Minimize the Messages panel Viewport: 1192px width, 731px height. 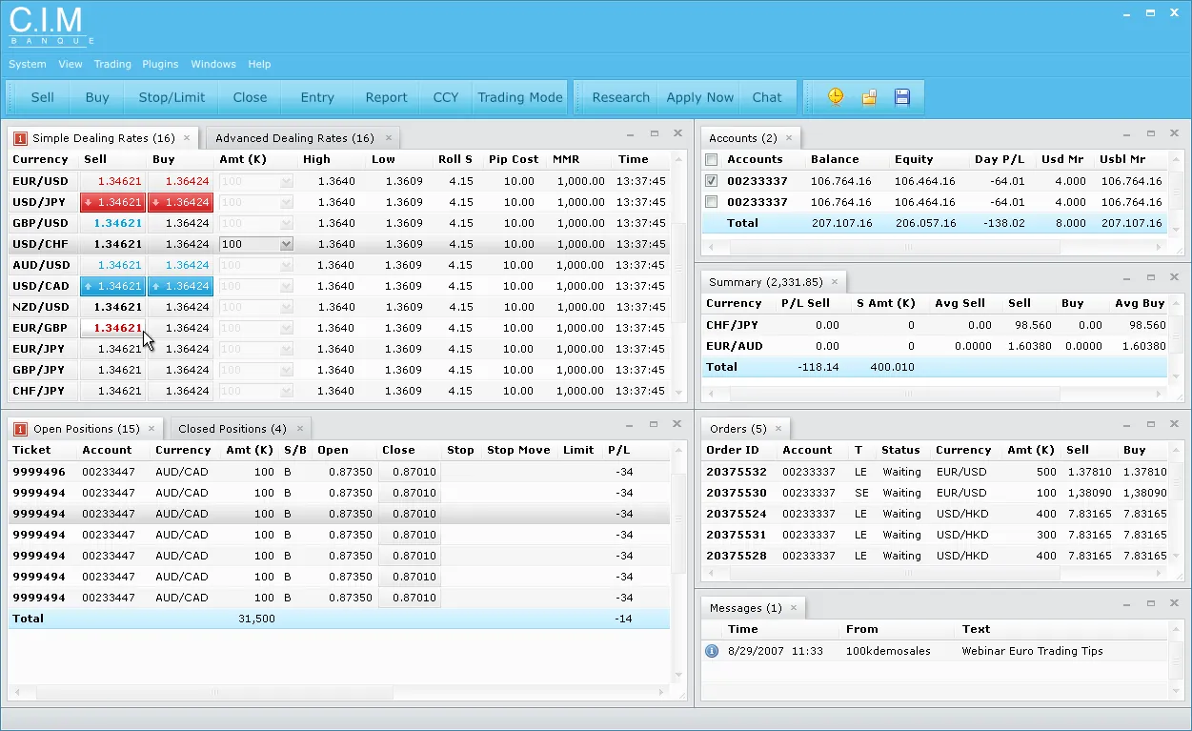coord(1125,604)
